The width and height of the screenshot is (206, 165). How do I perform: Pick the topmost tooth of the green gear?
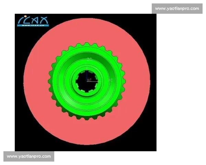(x=87, y=45)
